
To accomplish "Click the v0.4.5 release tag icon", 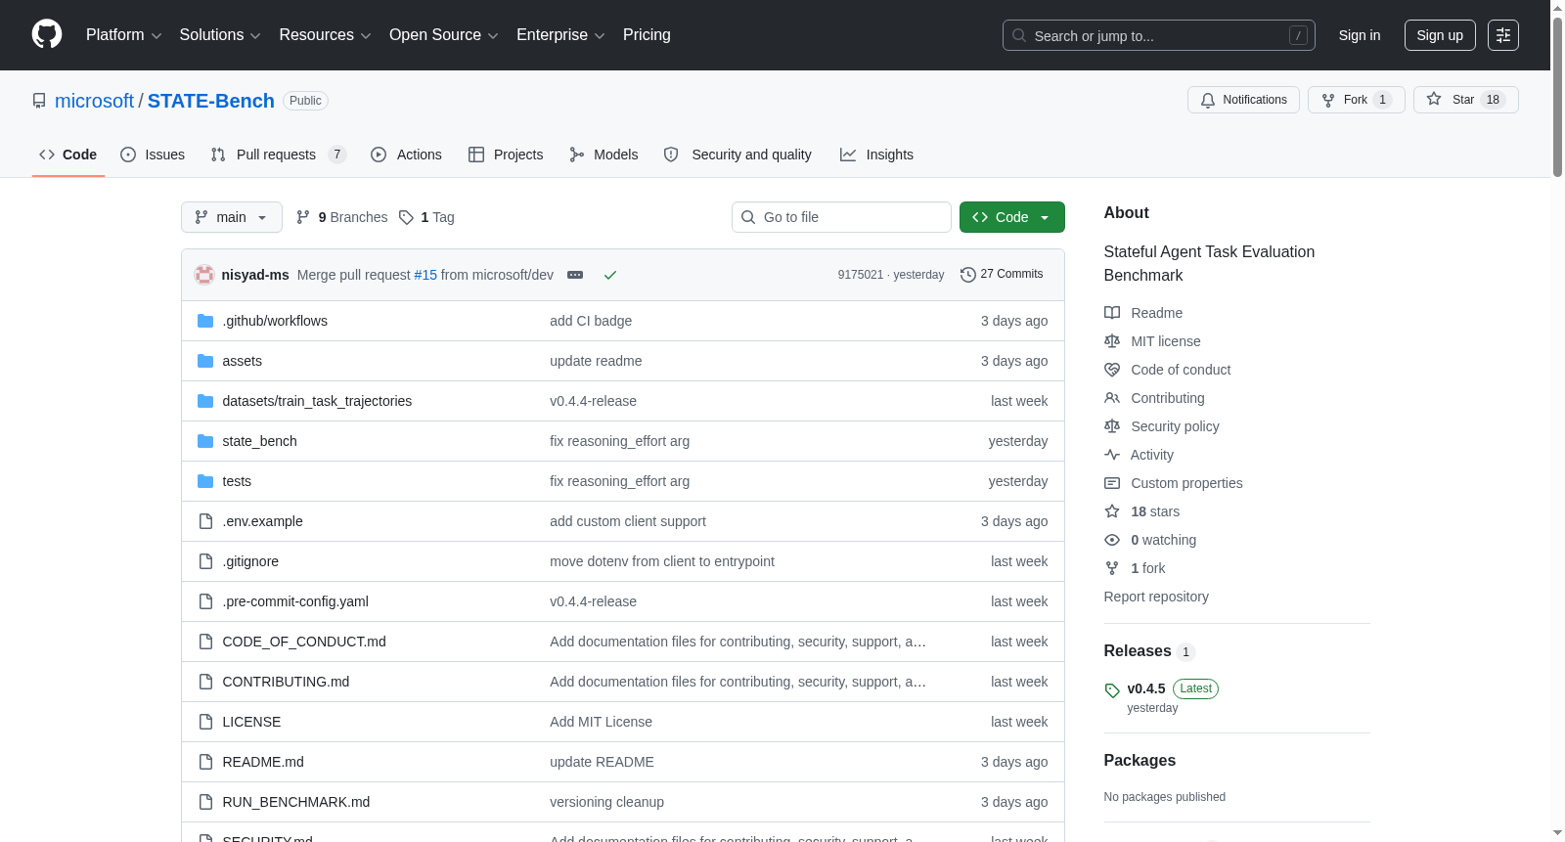I will (1112, 690).
